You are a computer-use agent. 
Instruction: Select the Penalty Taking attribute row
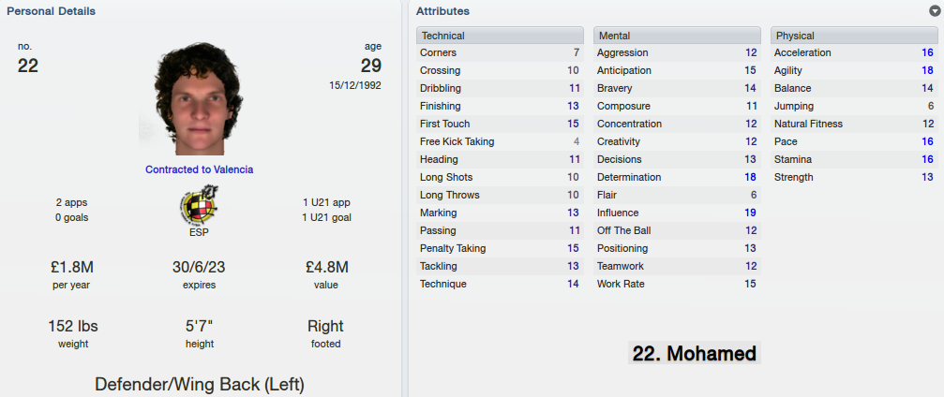point(500,248)
